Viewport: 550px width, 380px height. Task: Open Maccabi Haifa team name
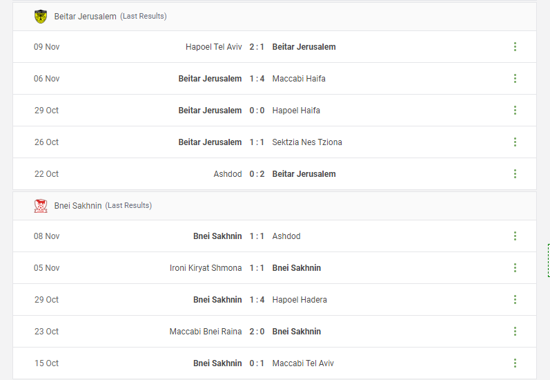click(299, 79)
